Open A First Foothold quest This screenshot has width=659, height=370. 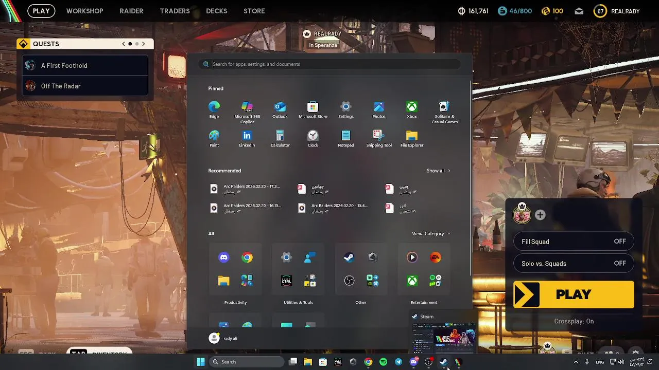pos(85,65)
